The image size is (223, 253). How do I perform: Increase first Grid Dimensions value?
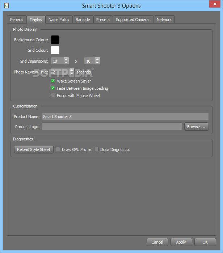tap(66, 59)
